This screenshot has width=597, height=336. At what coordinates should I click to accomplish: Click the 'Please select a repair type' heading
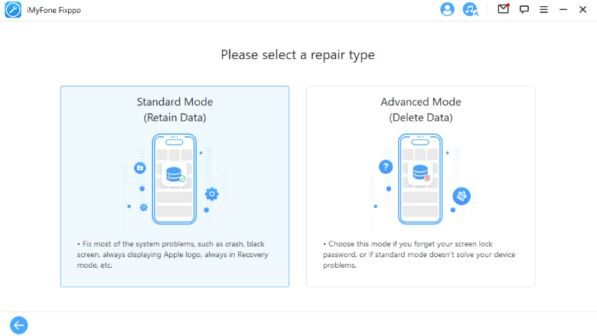click(x=298, y=55)
